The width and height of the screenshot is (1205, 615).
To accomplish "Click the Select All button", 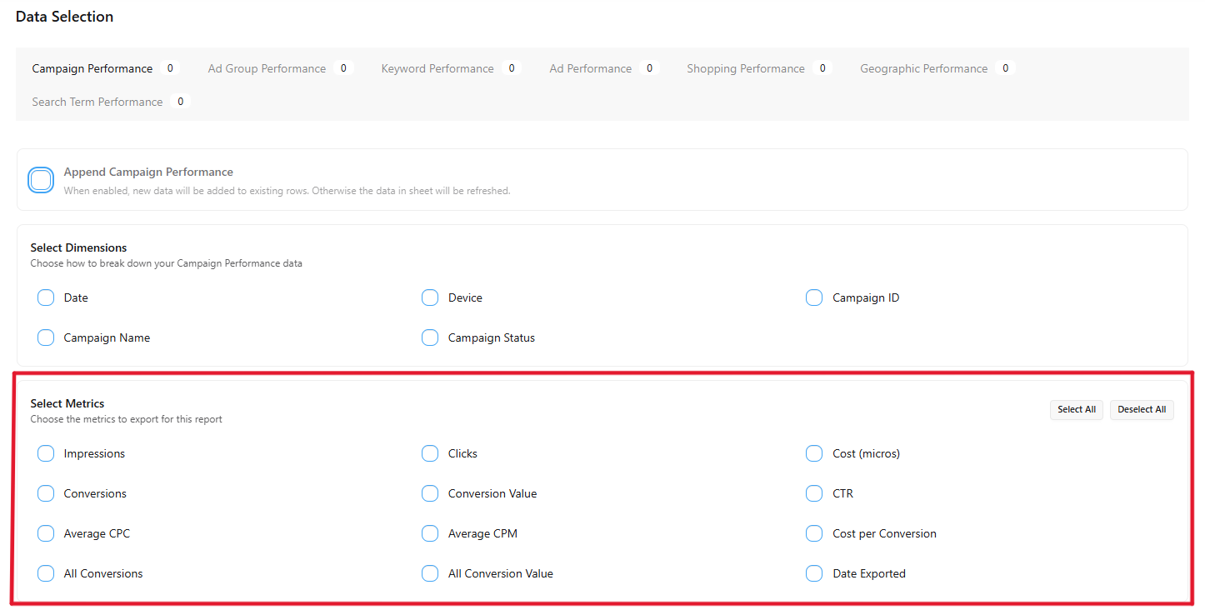I will 1077,409.
